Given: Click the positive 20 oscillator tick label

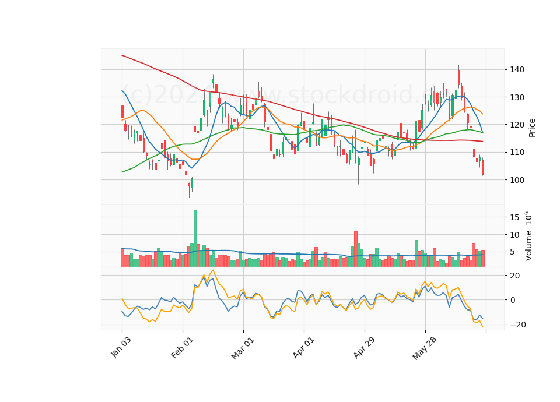Looking at the screenshot, I should [x=514, y=276].
